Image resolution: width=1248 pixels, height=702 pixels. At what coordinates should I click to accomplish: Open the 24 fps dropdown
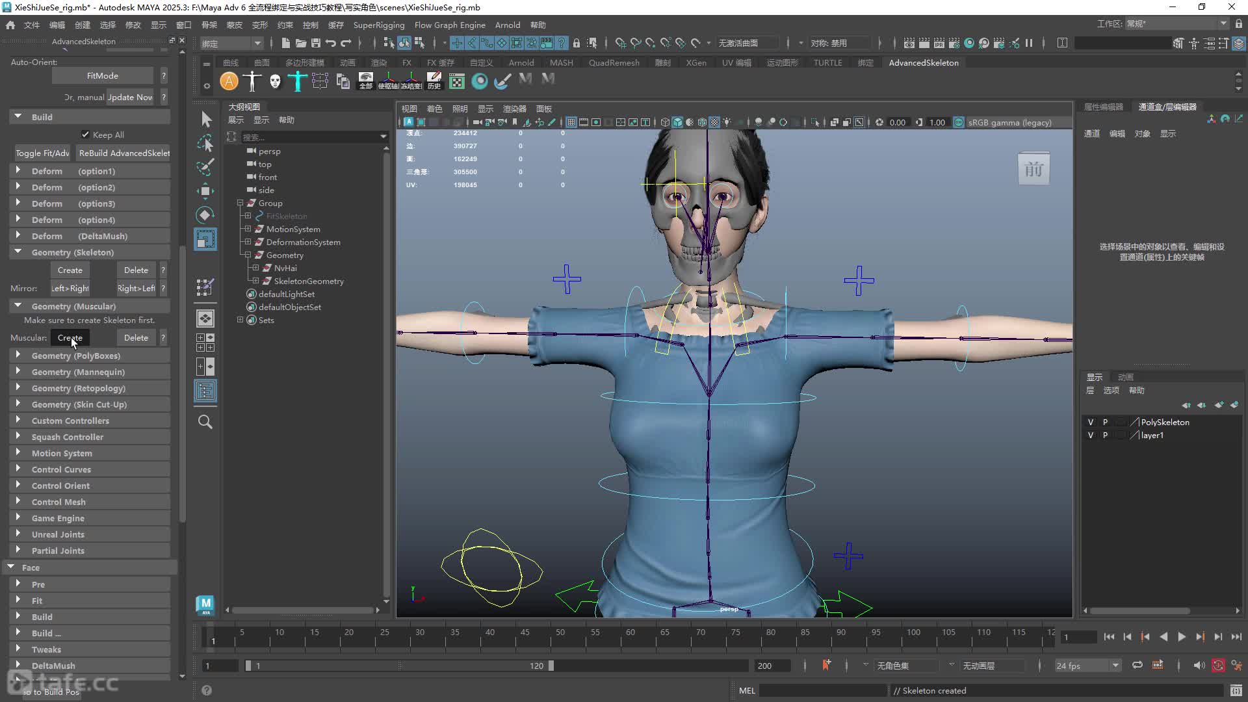pos(1115,666)
